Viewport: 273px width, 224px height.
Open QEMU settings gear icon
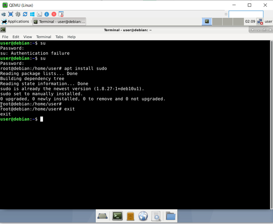click(18, 14)
